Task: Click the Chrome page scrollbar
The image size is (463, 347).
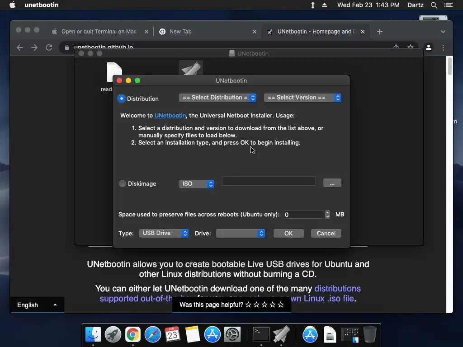Action: [450, 66]
